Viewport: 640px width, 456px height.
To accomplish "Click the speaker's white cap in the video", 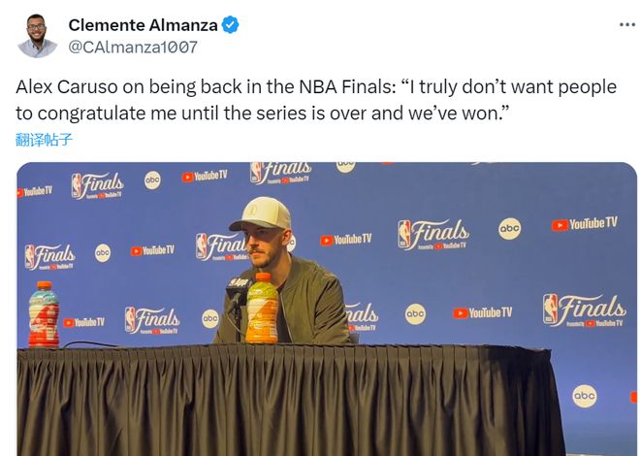I will pyautogui.click(x=259, y=214).
